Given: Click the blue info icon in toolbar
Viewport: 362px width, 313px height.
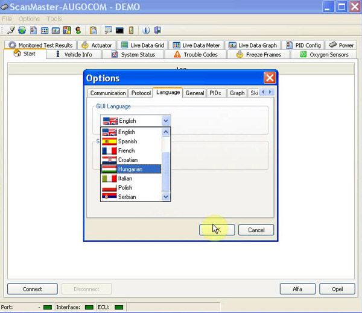Looking at the screenshot, I should point(145,30).
